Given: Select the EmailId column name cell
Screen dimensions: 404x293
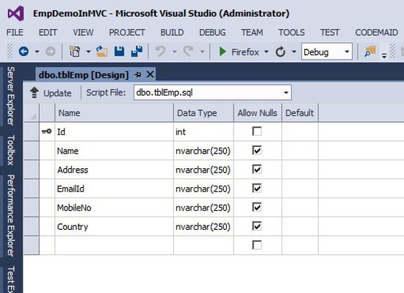Looking at the screenshot, I should (x=114, y=189).
